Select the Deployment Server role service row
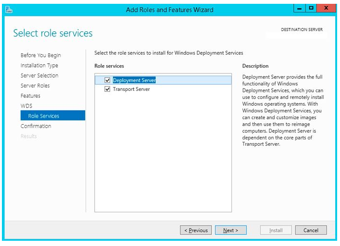 click(163, 80)
